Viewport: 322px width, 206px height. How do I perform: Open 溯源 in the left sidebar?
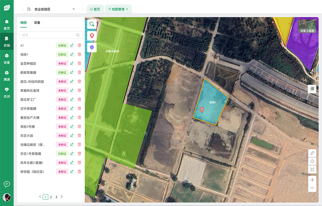pos(6,75)
